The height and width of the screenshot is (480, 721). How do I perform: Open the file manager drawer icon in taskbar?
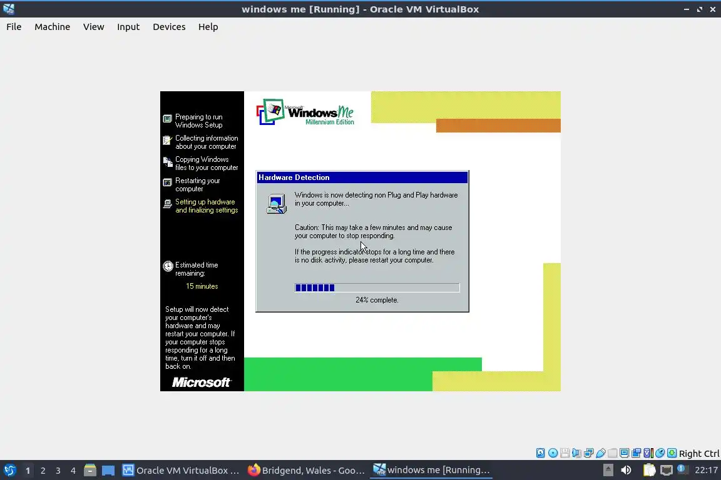point(90,471)
